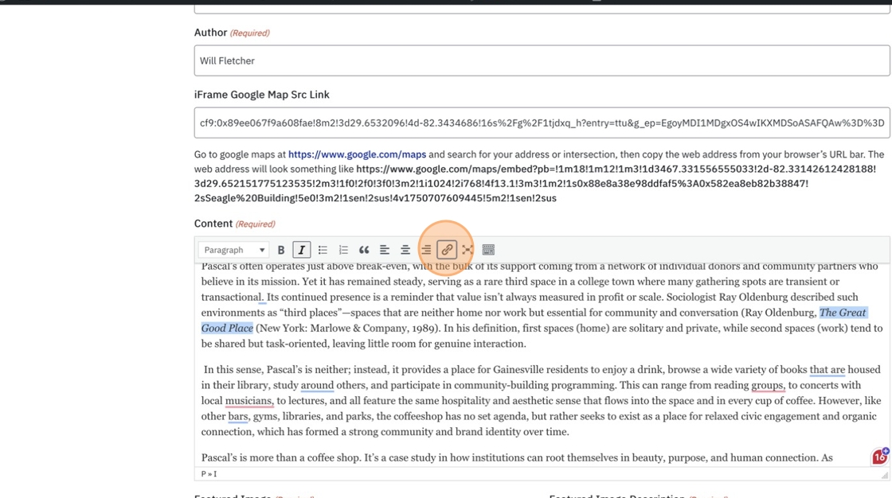This screenshot has height=498, width=892.
Task: Align text right
Action: click(x=426, y=250)
